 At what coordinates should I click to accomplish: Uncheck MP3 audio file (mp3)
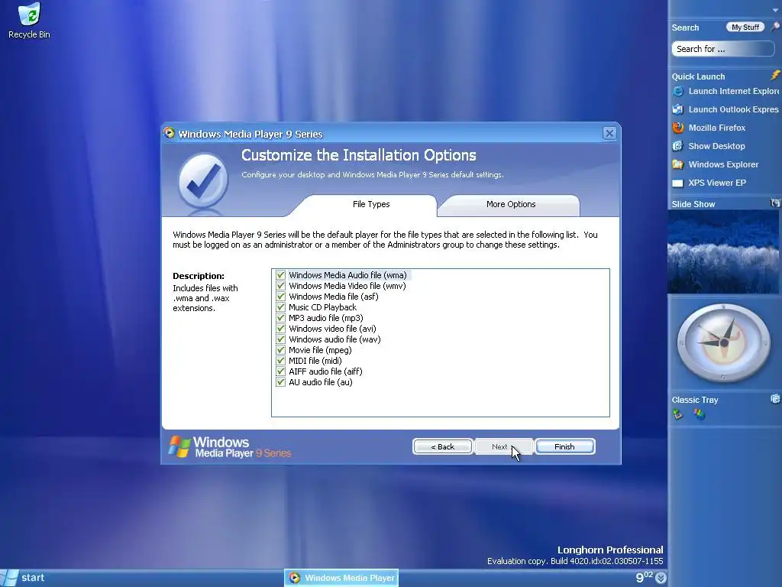tap(281, 318)
